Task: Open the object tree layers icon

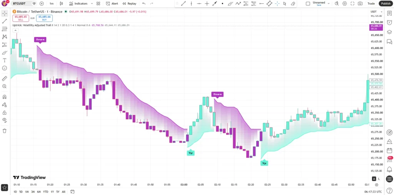Action: point(389,32)
